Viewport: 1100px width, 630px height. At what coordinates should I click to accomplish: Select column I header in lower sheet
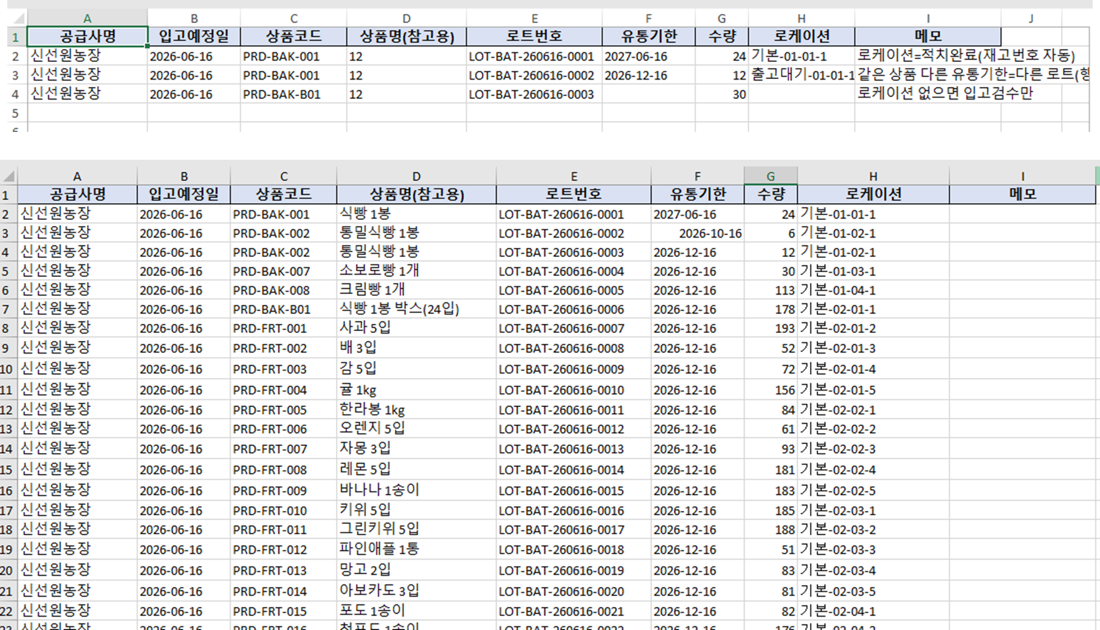[1022, 176]
